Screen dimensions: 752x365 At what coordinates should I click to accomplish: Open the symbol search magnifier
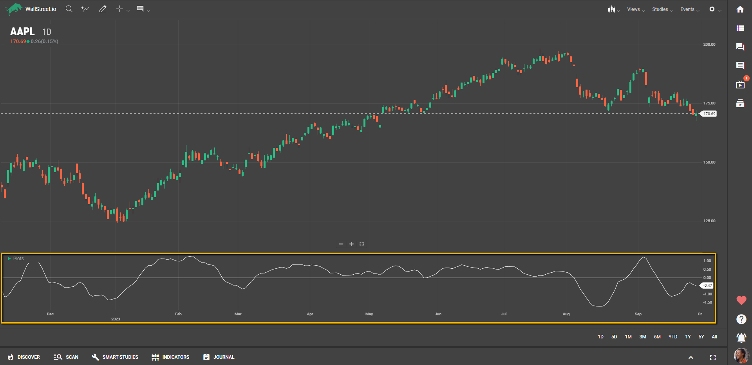[69, 9]
